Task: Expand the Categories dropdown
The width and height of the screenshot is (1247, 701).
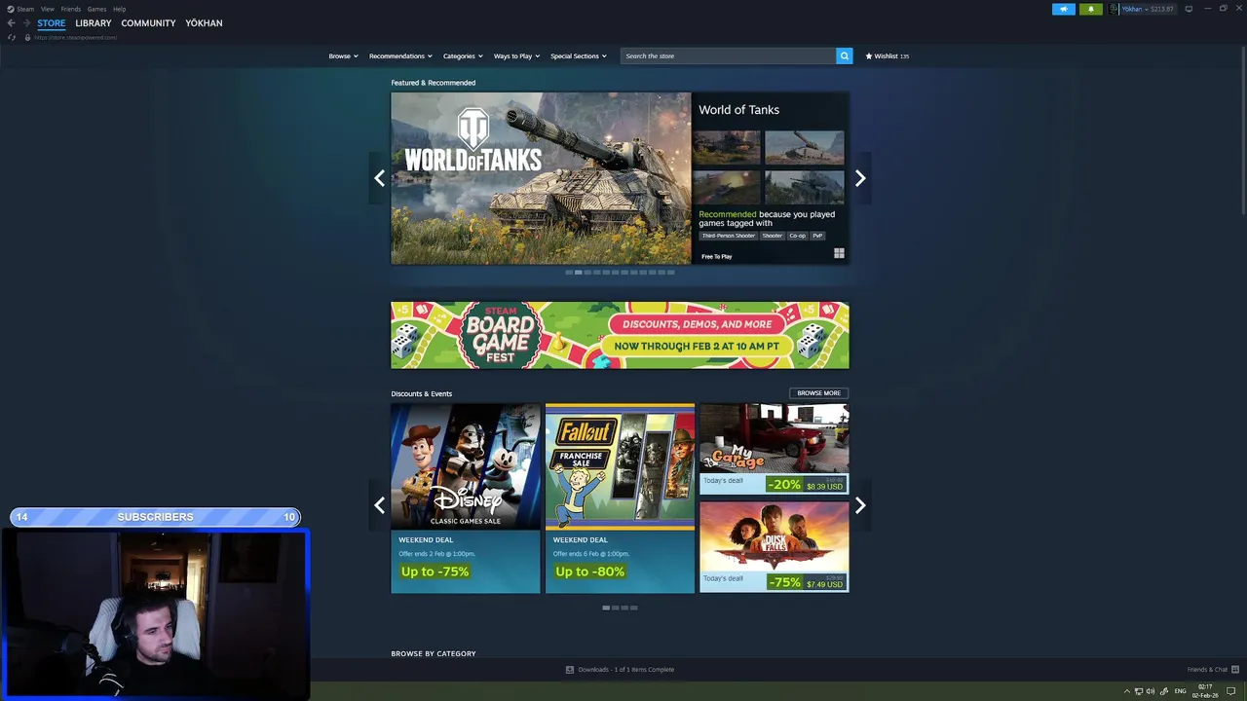Action: tap(463, 55)
